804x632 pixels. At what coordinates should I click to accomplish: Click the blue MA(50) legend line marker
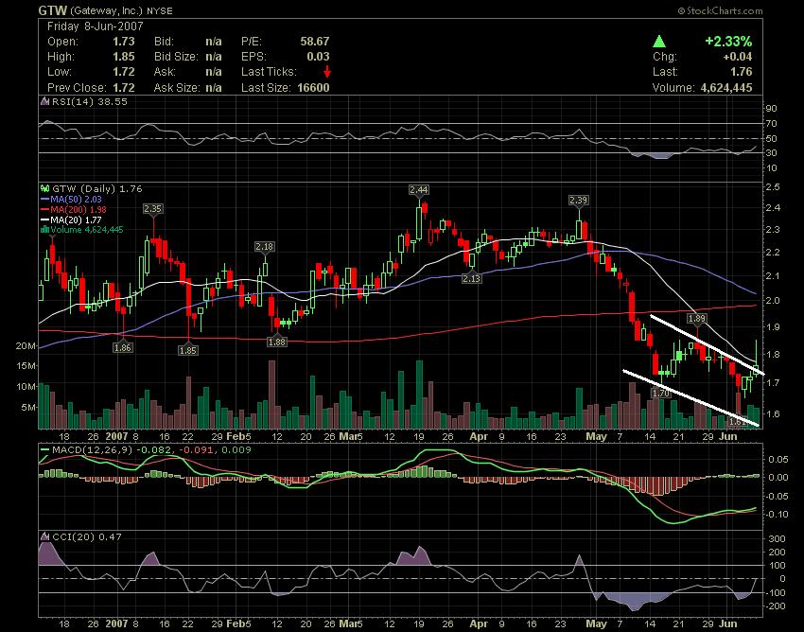point(45,200)
